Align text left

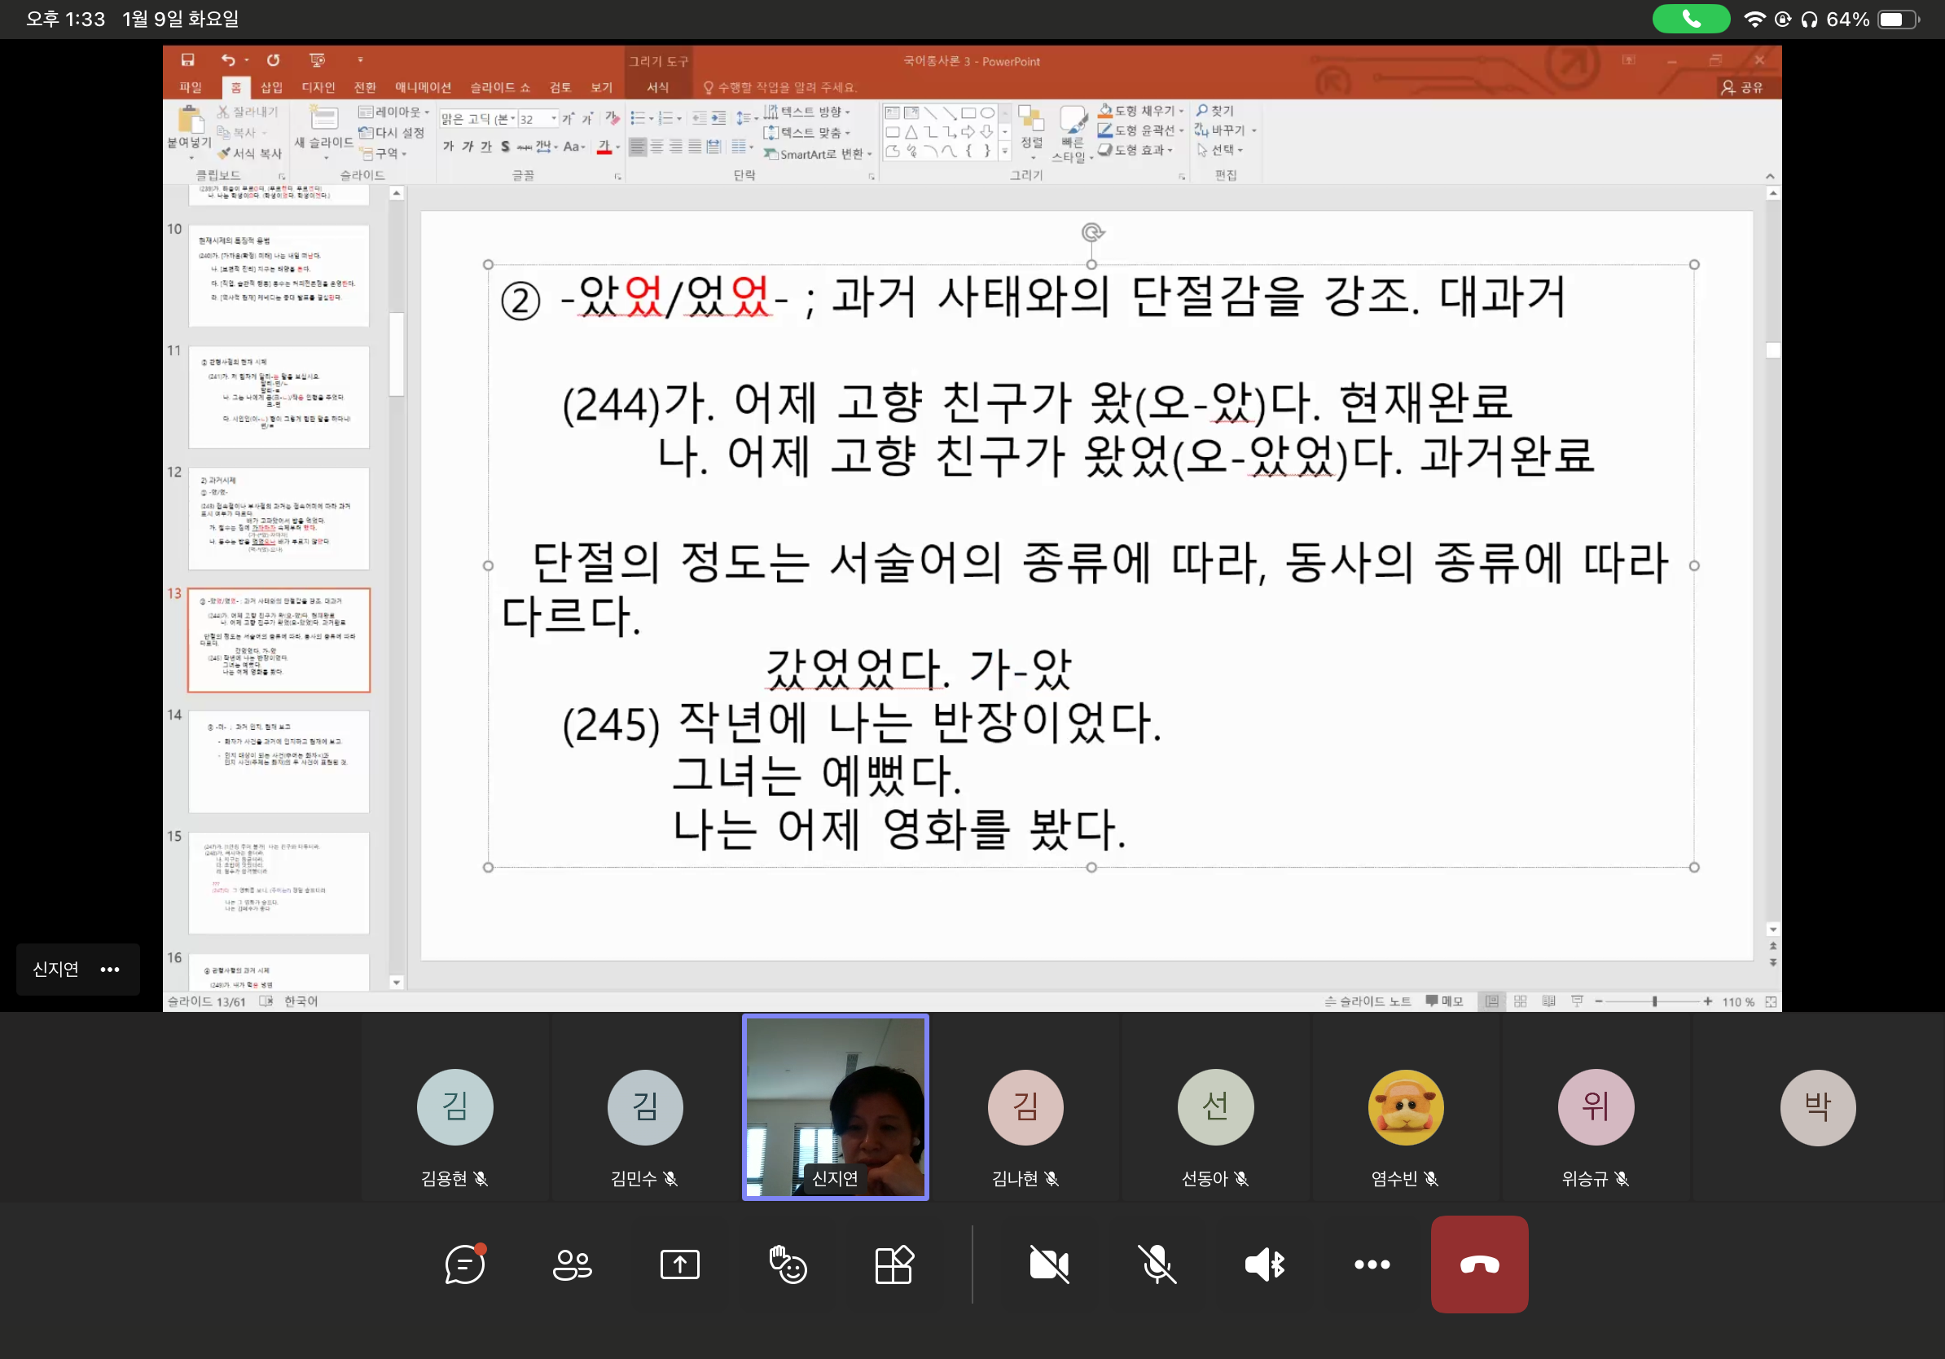pos(638,147)
